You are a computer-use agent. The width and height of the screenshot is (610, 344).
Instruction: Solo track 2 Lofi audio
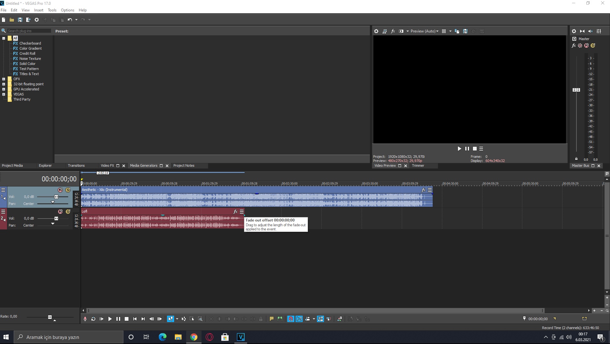68,212
